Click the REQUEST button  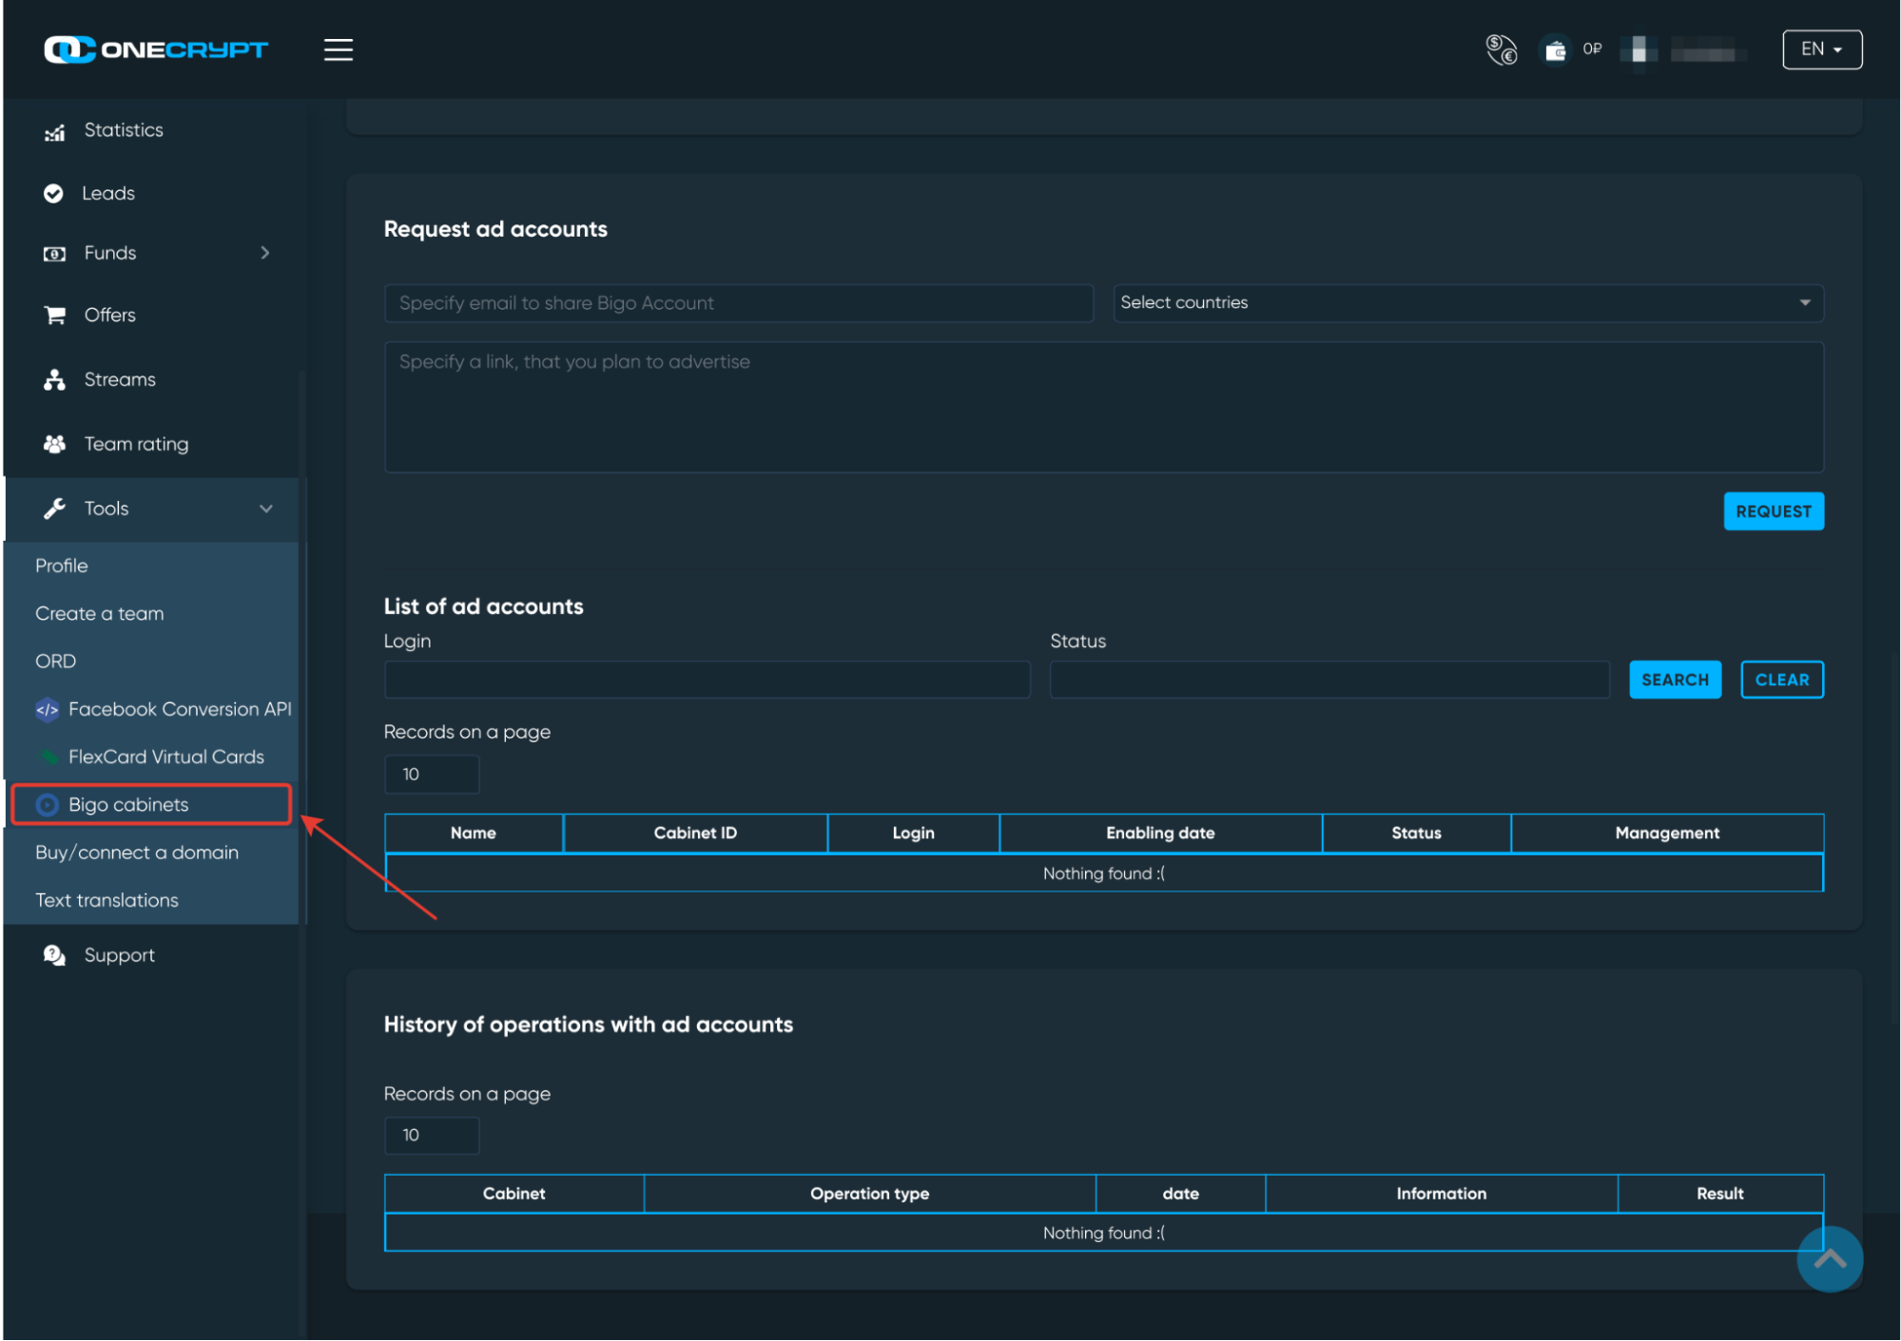tap(1774, 511)
